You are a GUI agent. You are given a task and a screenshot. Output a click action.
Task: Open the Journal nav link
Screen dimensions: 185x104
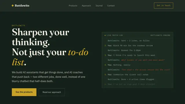99,6
